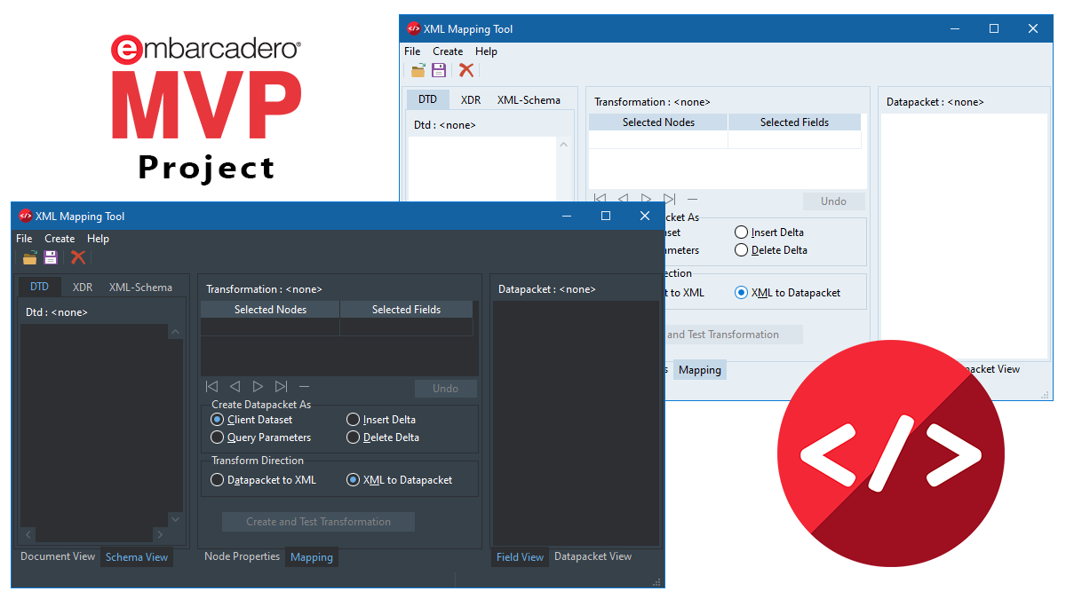Click the purple save icon in light window toolbar
The image size is (1066, 599).
pyautogui.click(x=439, y=70)
